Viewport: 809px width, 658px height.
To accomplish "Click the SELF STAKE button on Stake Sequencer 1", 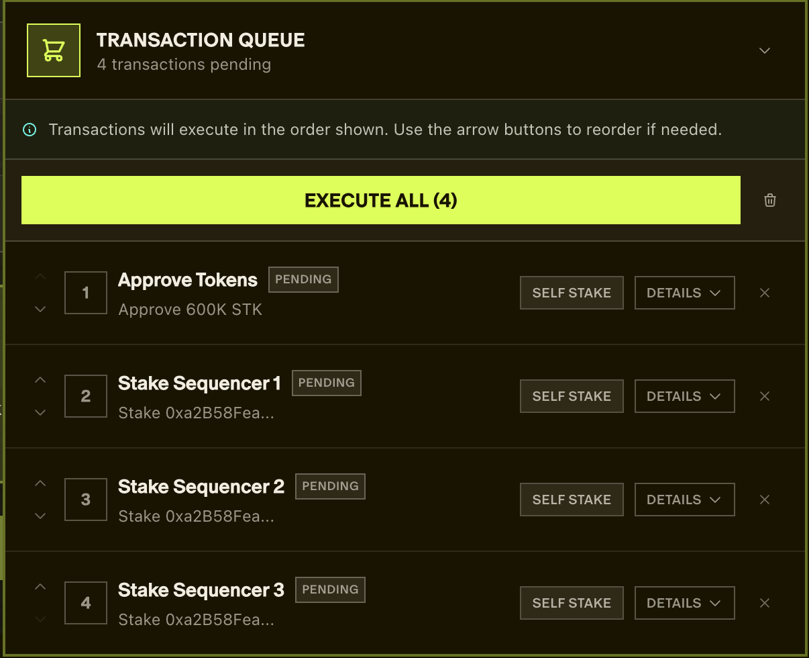I will pos(572,396).
